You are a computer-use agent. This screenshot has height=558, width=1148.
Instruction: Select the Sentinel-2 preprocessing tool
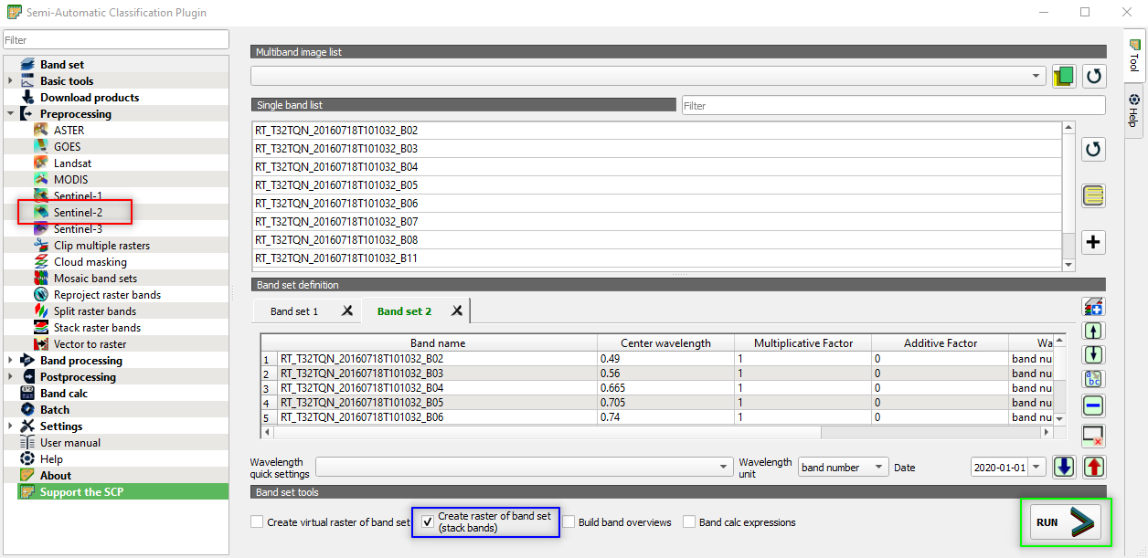(x=78, y=213)
